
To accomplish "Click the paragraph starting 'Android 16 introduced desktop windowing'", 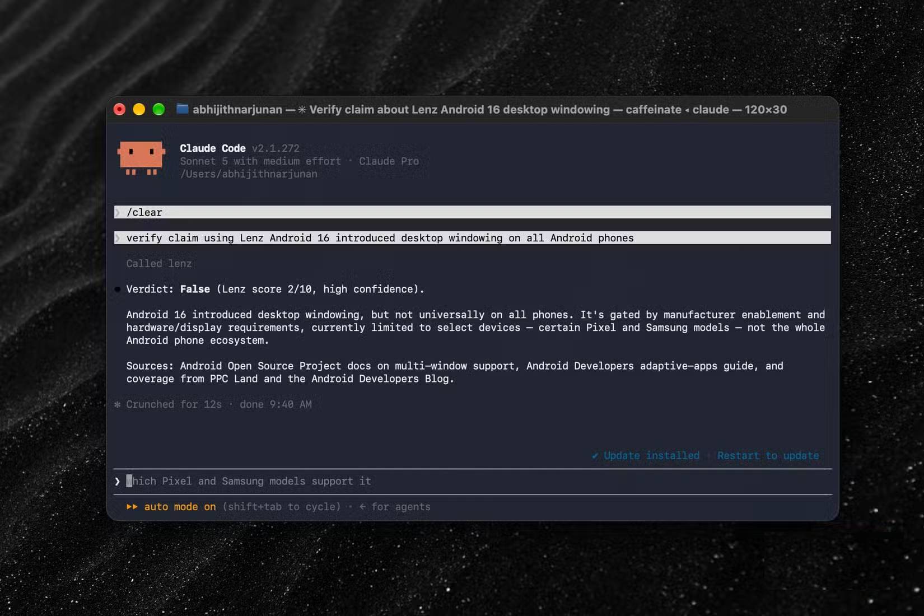I will tap(475, 328).
